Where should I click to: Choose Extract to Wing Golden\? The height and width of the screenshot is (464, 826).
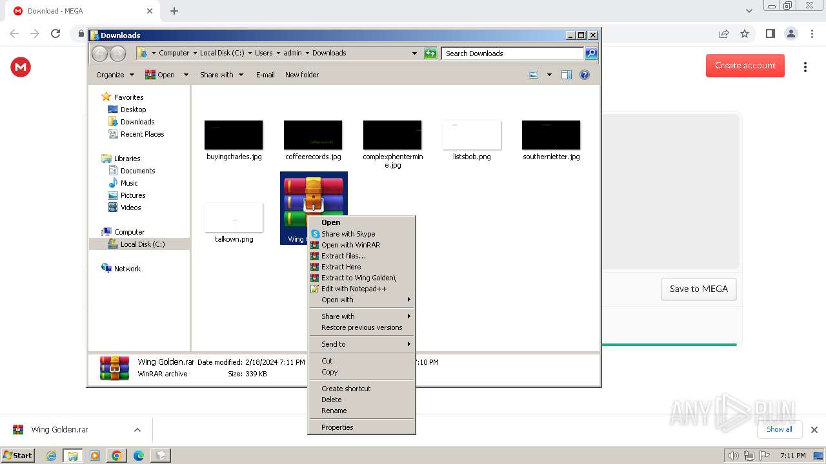(x=361, y=278)
